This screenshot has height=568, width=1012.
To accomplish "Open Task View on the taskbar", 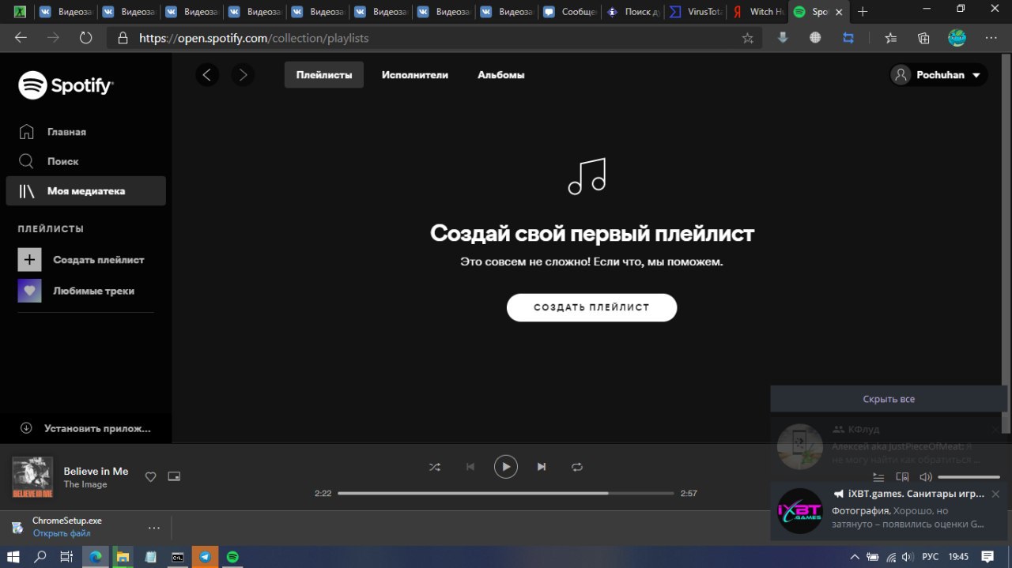I will click(66, 557).
